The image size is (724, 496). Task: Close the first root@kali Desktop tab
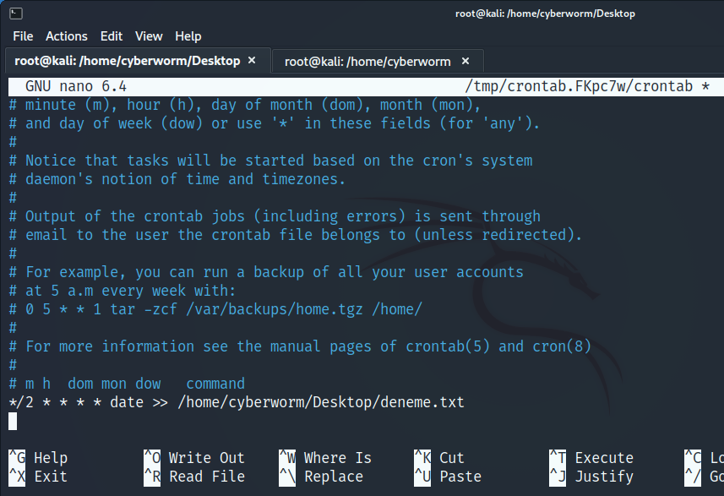coord(252,61)
